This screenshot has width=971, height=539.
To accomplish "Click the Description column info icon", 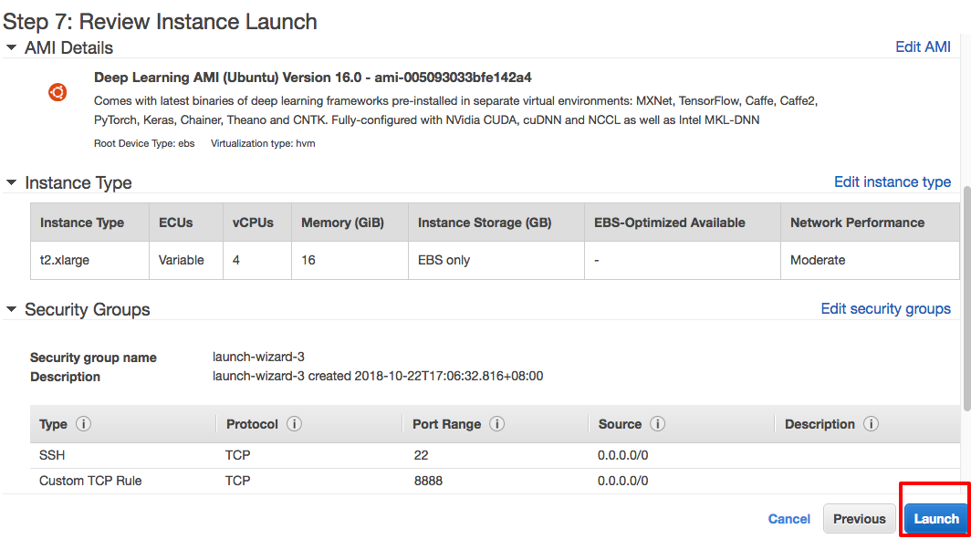I will click(871, 423).
